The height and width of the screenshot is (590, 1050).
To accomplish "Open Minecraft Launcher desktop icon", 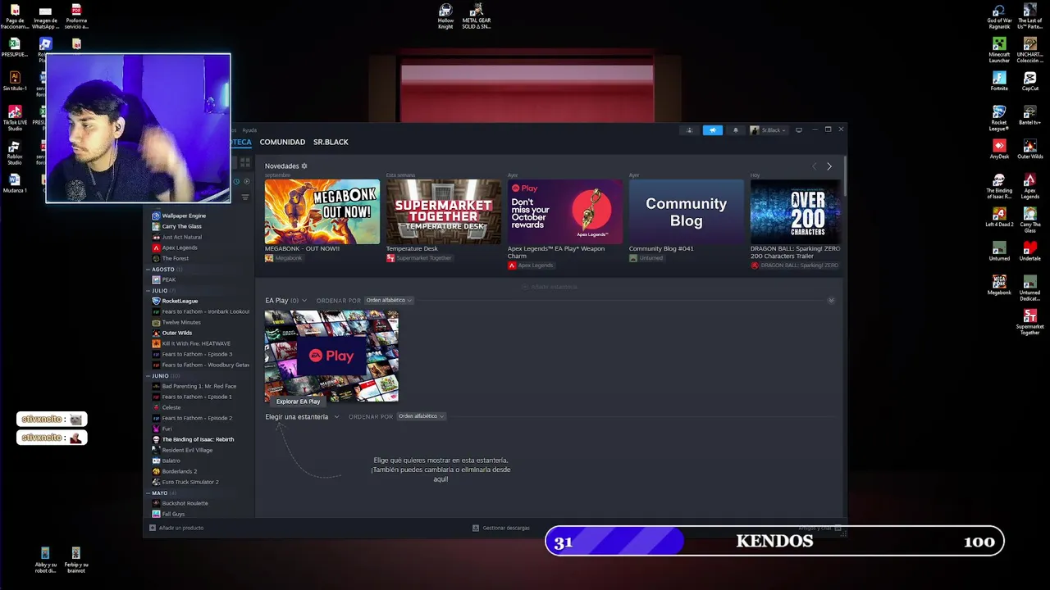I will 999,50.
